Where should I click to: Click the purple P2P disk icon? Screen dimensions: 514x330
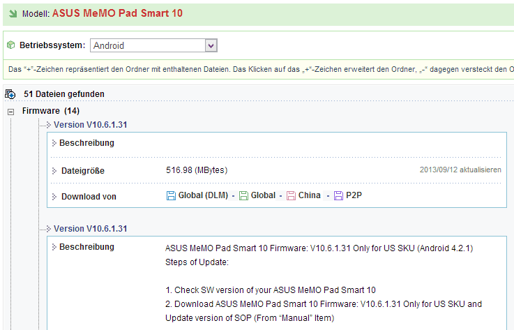coord(339,195)
